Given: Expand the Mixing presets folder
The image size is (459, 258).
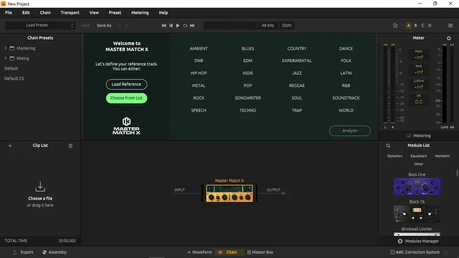Looking at the screenshot, I should pyautogui.click(x=6, y=58).
